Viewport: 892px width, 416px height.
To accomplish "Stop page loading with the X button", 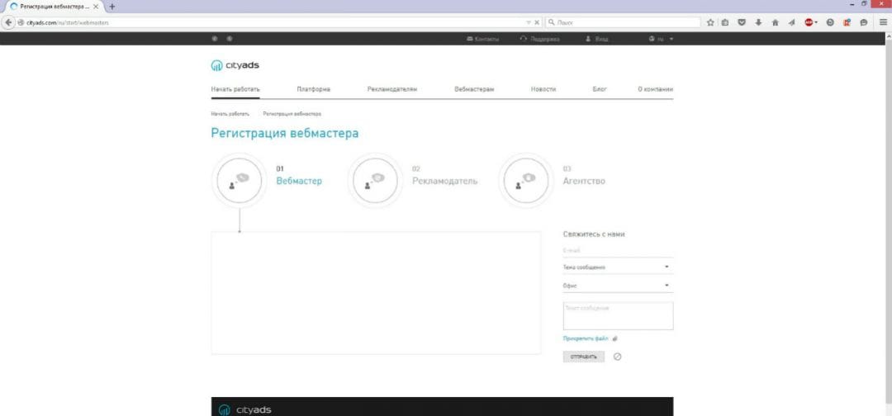I will (537, 23).
